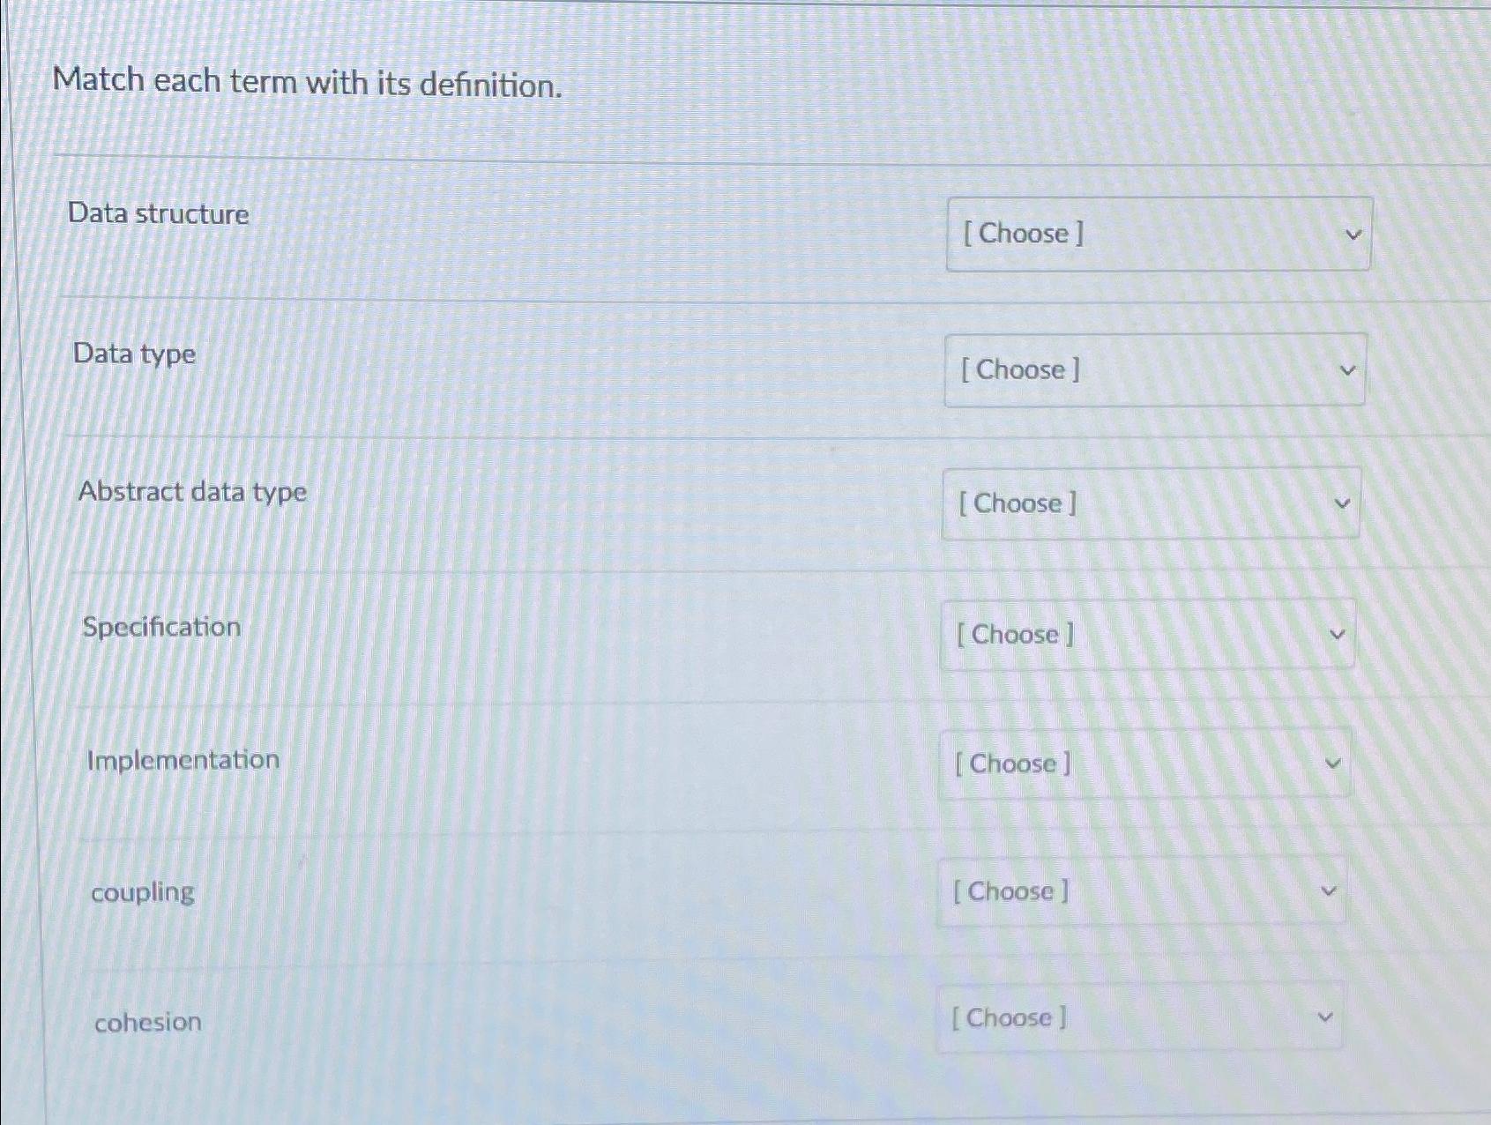Click the chevron on the cohesion dropdown
Viewport: 1491px width, 1125px height.
1324,1017
